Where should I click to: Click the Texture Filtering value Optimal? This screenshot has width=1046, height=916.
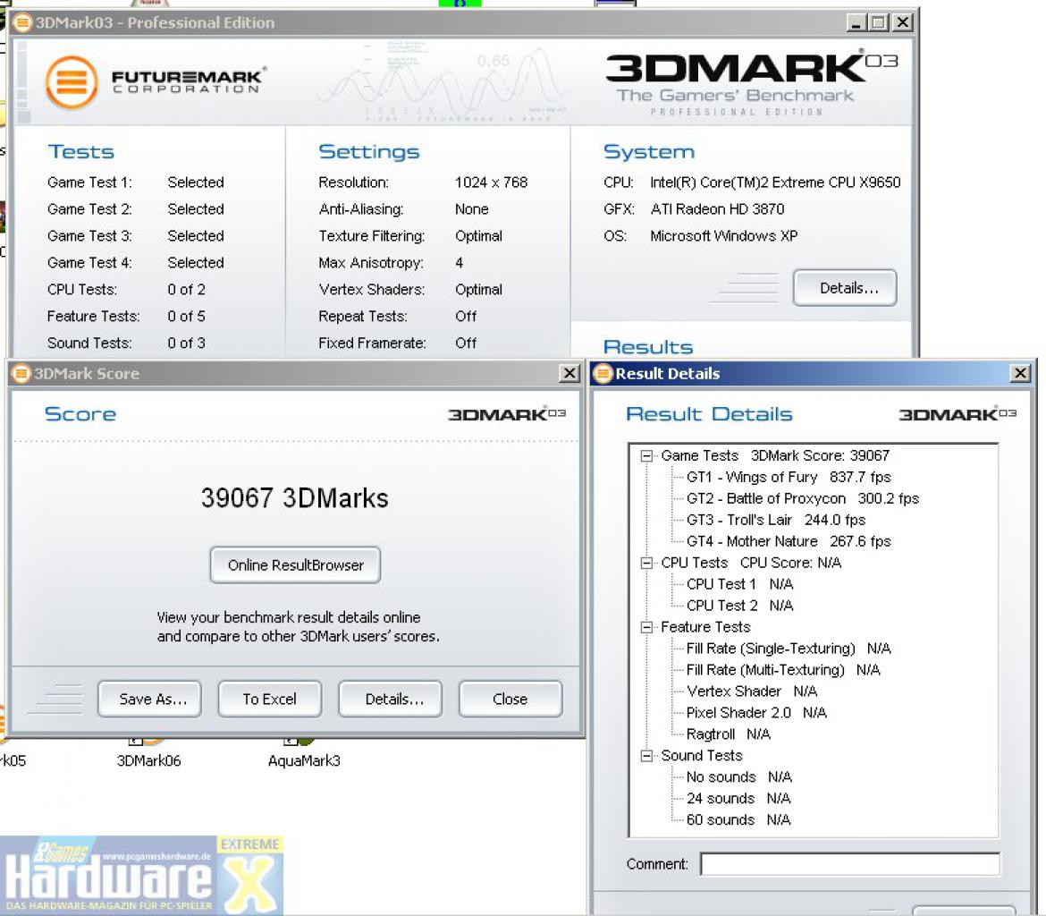click(478, 235)
